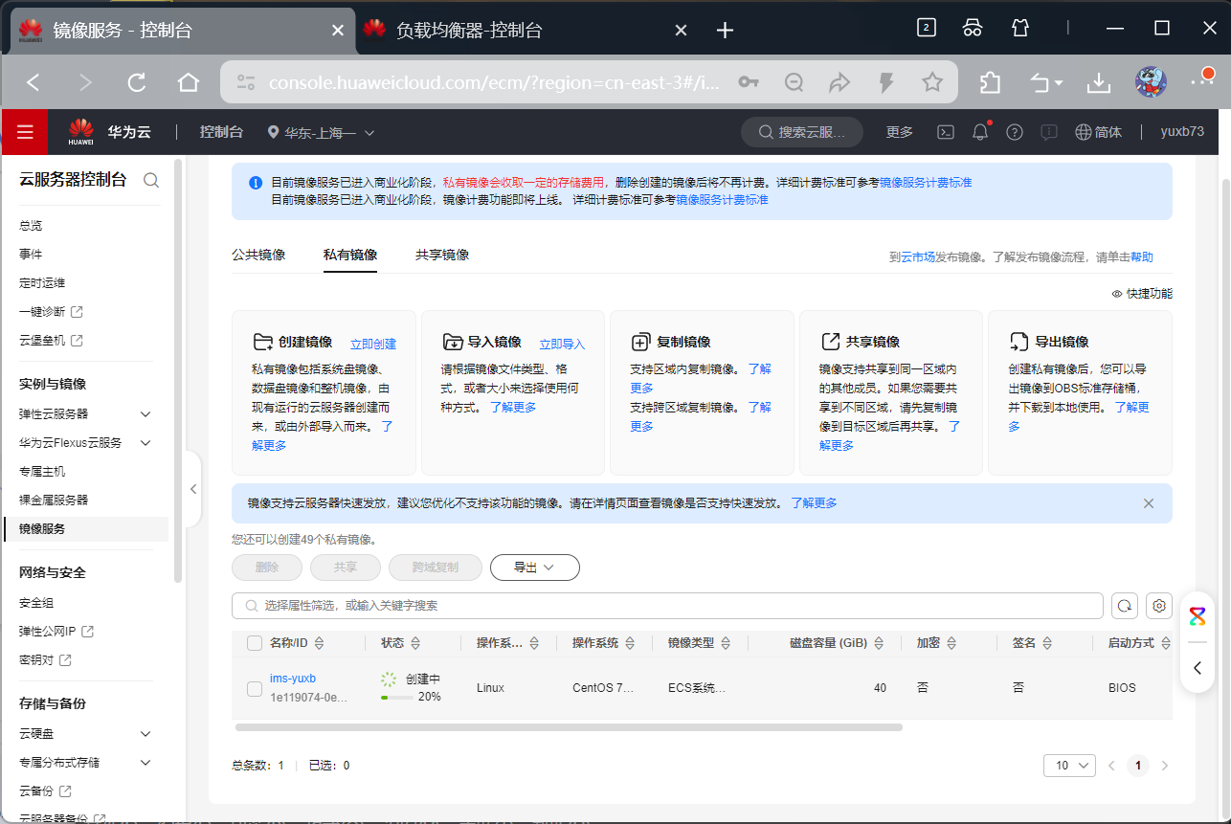
Task: Click the browser profile avatar
Action: (x=1151, y=83)
